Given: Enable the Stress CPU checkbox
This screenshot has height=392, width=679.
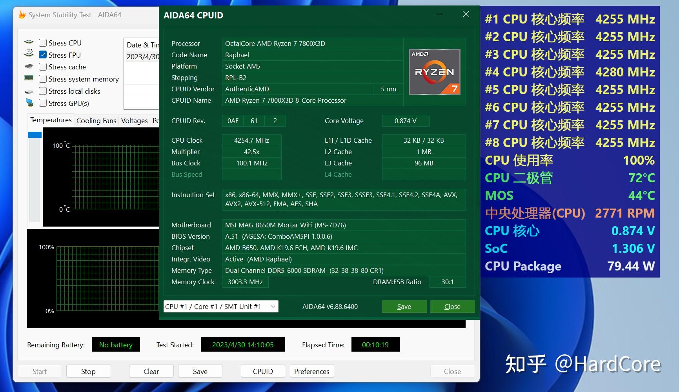Looking at the screenshot, I should tap(43, 42).
